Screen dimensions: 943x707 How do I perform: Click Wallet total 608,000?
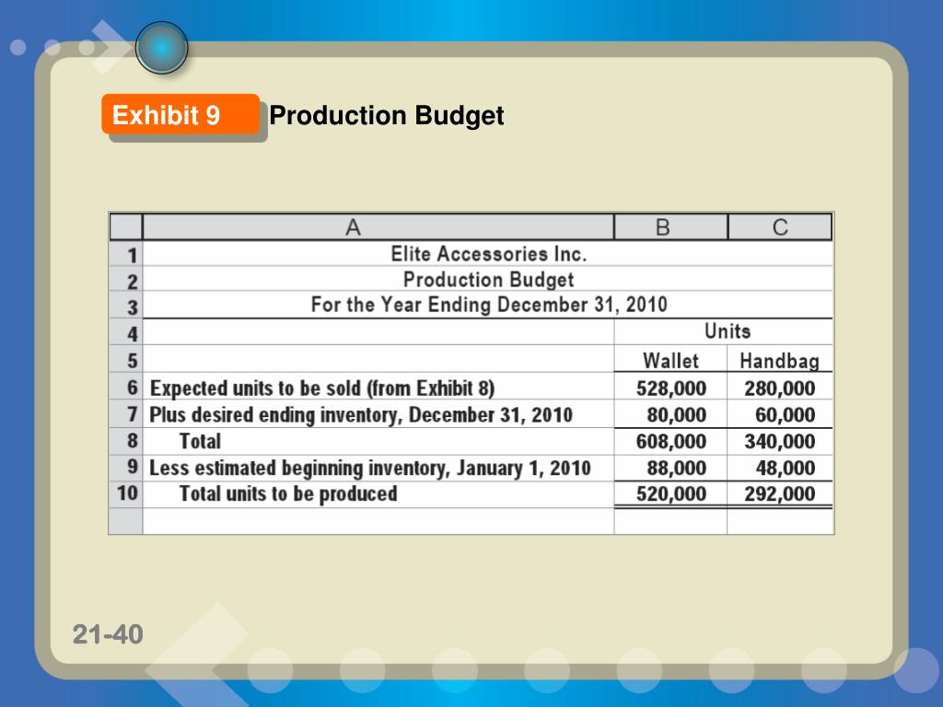671,441
